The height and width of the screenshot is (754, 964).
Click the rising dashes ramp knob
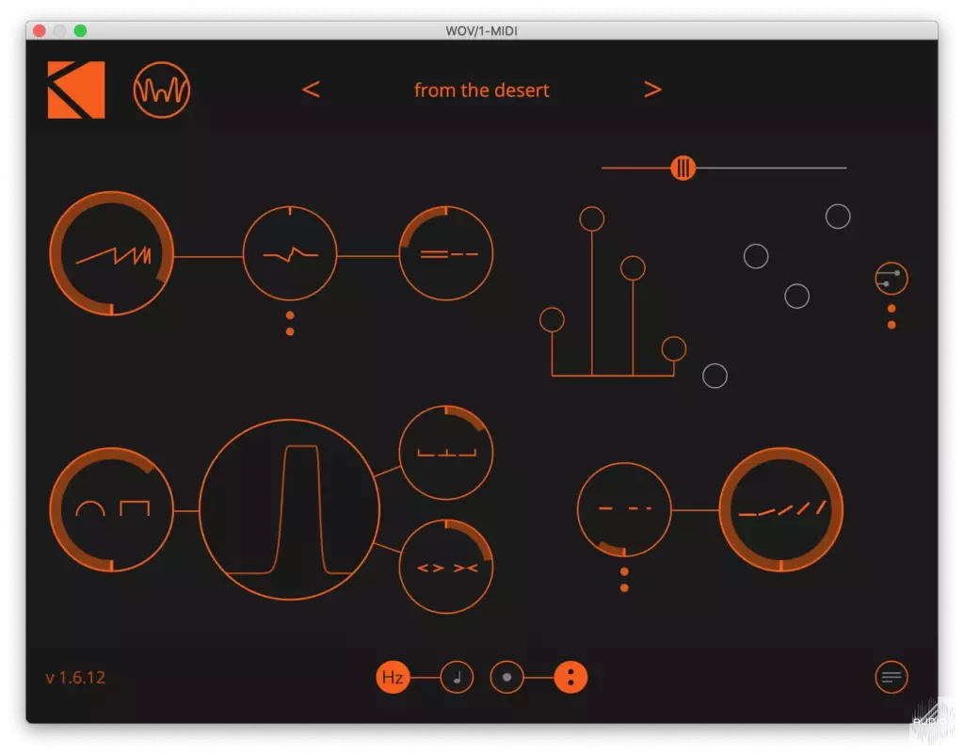(780, 509)
